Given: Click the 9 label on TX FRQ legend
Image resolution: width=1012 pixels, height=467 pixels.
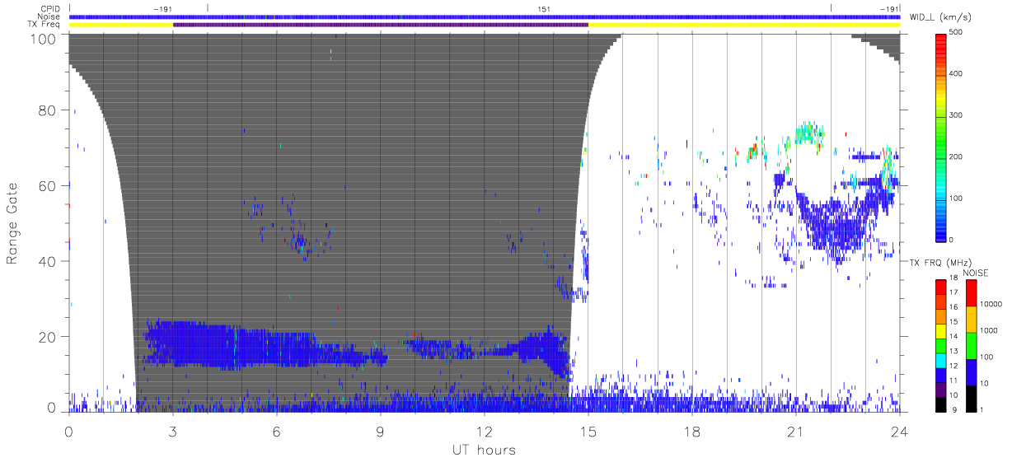Looking at the screenshot, I should tap(954, 409).
